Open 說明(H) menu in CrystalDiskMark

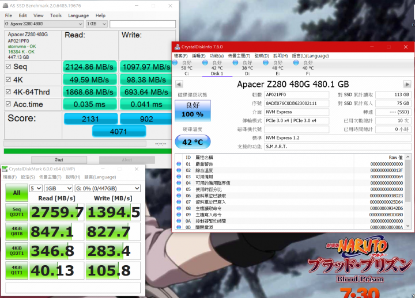[73, 177]
